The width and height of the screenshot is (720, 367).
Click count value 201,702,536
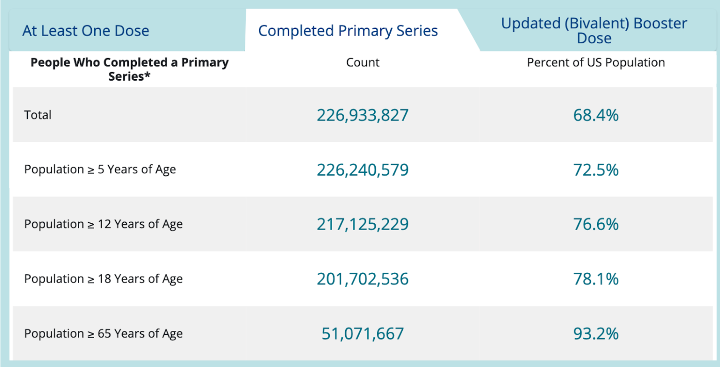click(363, 279)
